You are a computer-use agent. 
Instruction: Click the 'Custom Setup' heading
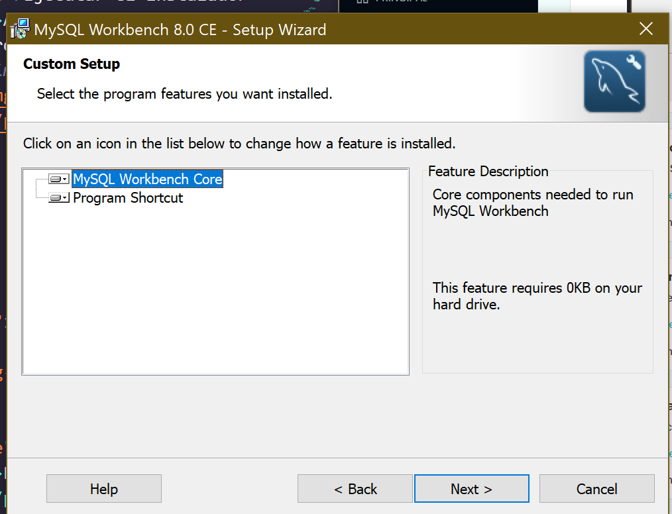tap(72, 64)
